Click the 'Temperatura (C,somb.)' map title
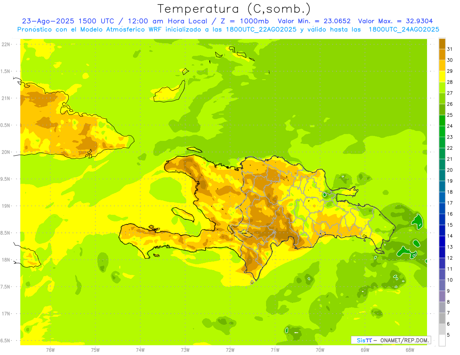The height and width of the screenshot is (355, 460). point(234,8)
